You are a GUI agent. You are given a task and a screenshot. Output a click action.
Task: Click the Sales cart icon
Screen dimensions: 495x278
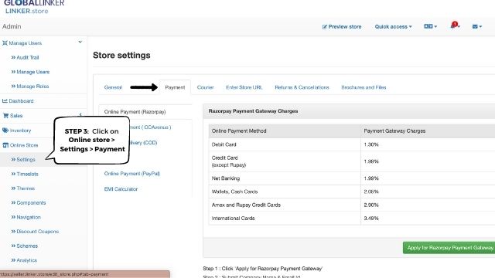pos(5,116)
